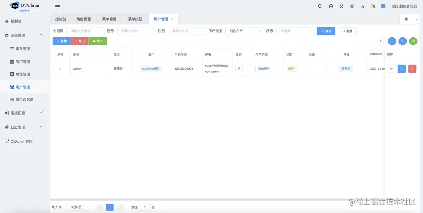Click the 男 gender tag
The height and width of the screenshot is (213, 423).
click(239, 69)
